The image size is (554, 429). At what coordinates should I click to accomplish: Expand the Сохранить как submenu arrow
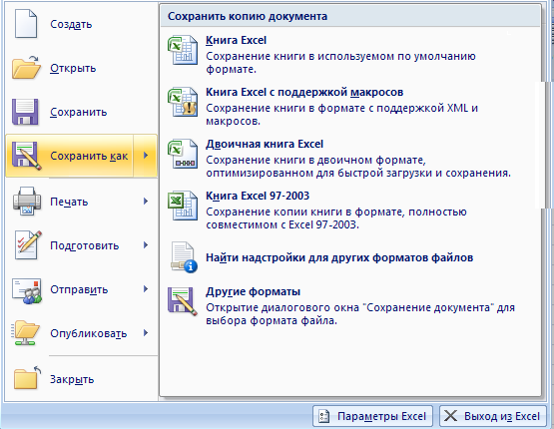pyautogui.click(x=145, y=156)
